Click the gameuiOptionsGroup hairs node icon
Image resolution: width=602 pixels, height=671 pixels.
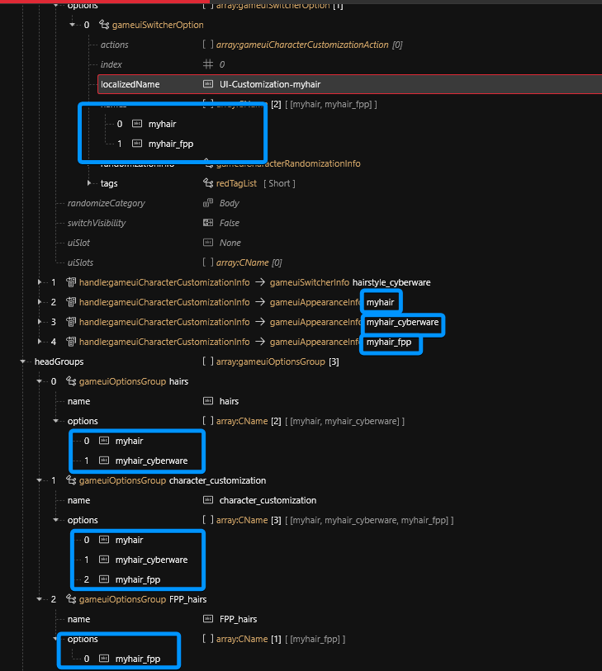(70, 381)
